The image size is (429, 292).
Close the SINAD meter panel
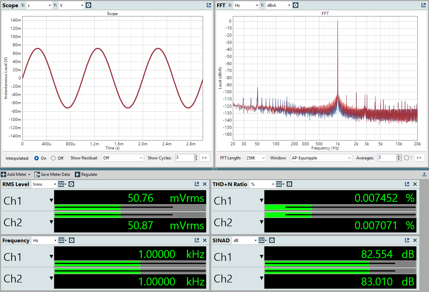click(x=415, y=240)
